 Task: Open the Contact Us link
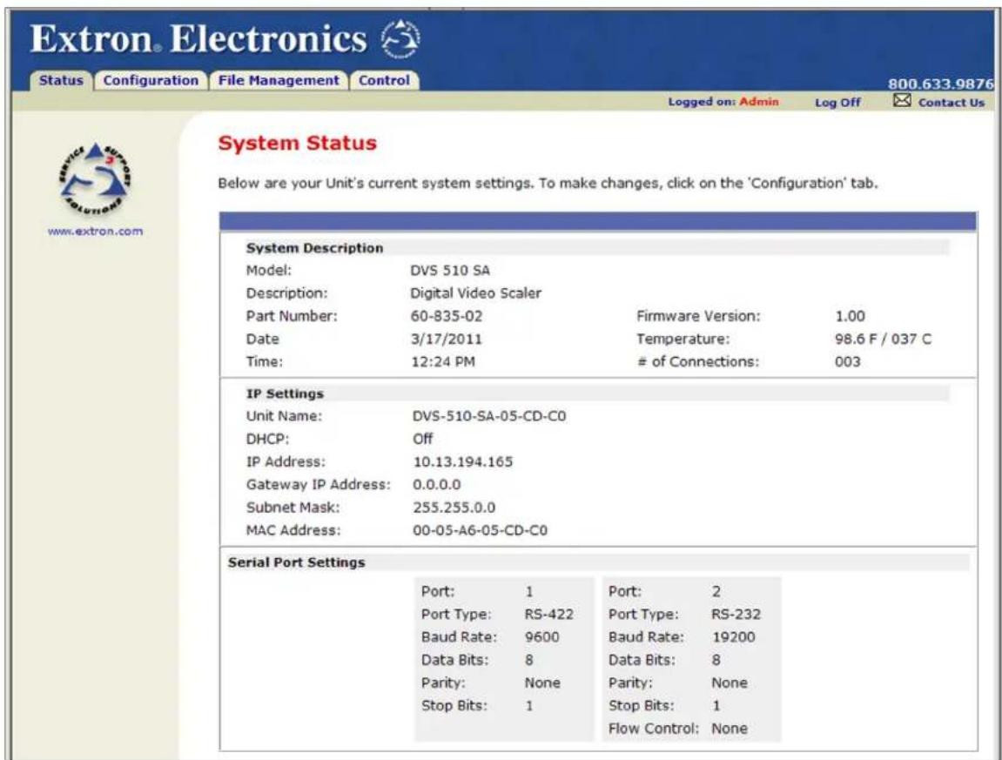pos(951,102)
